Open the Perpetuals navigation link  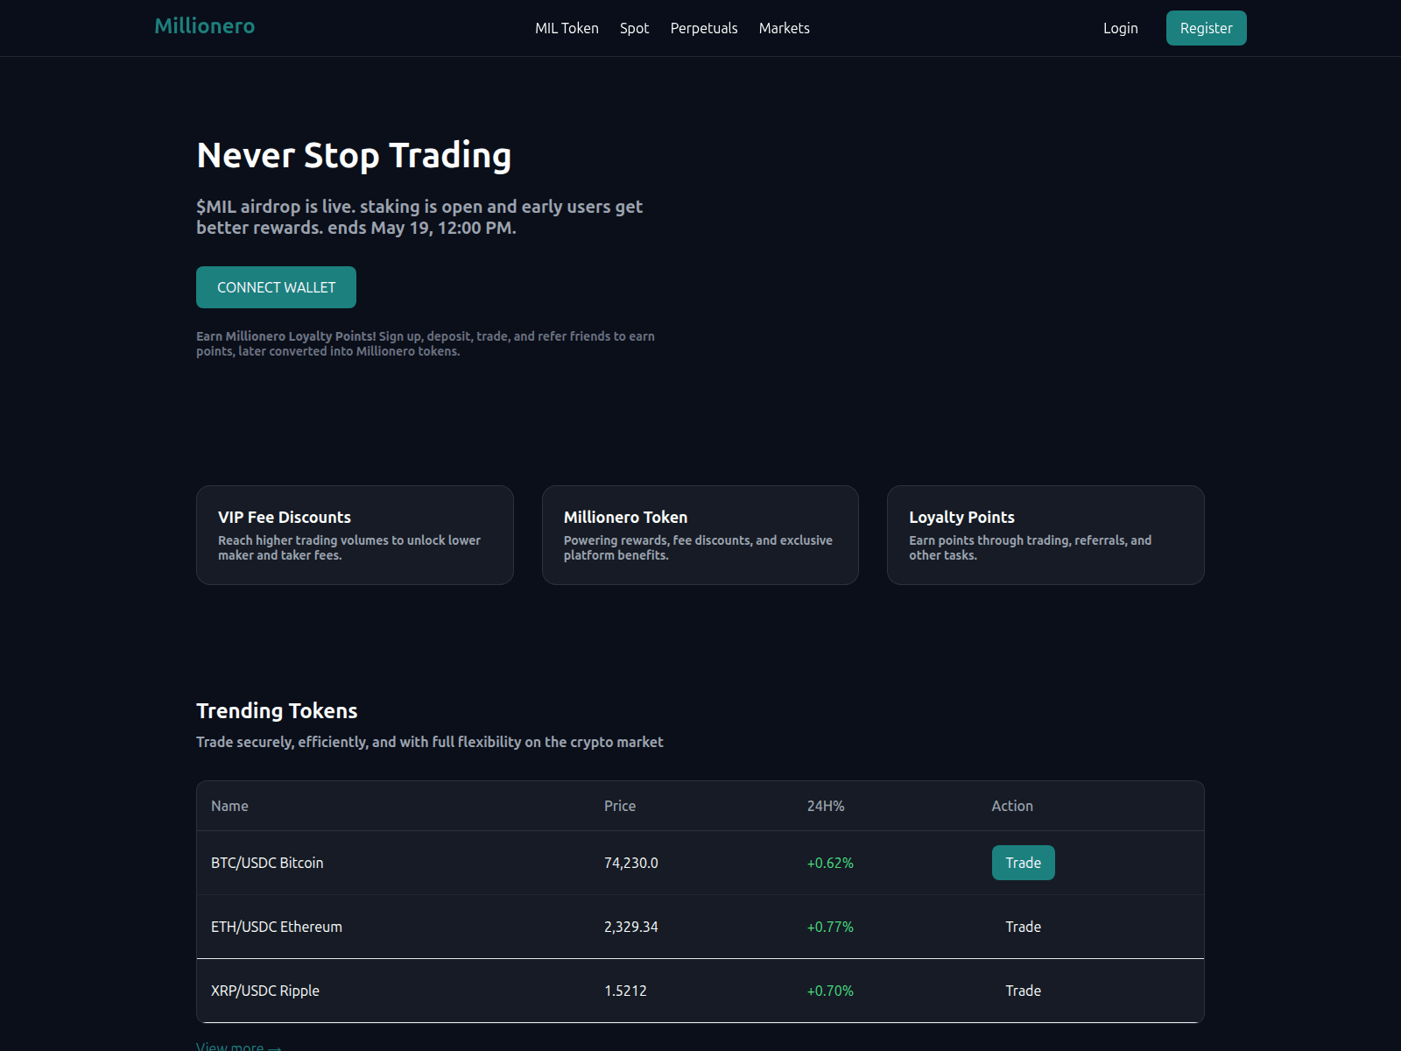tap(704, 28)
